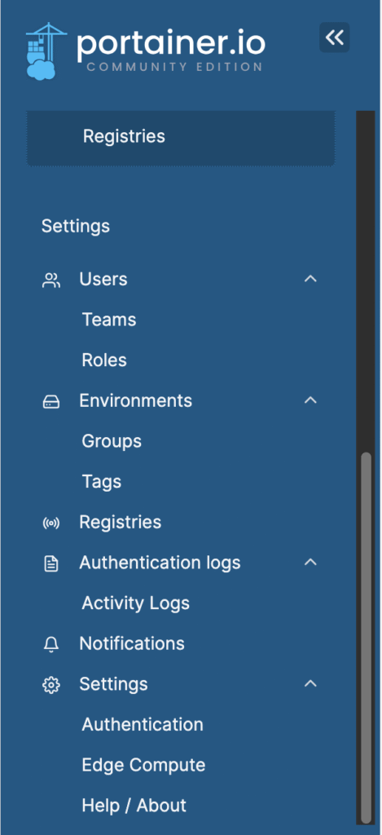
Task: Open the Roles page
Action: click(104, 360)
